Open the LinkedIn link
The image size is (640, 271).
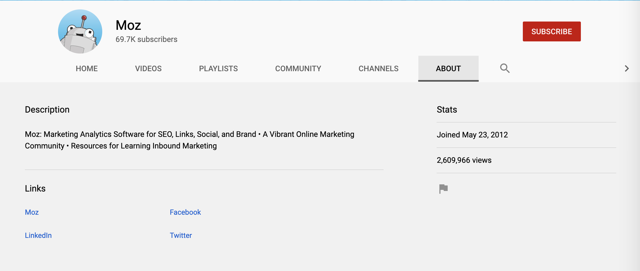pos(38,235)
